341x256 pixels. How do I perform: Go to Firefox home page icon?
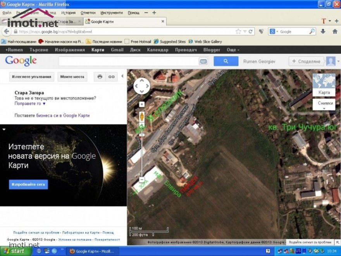coord(335,31)
